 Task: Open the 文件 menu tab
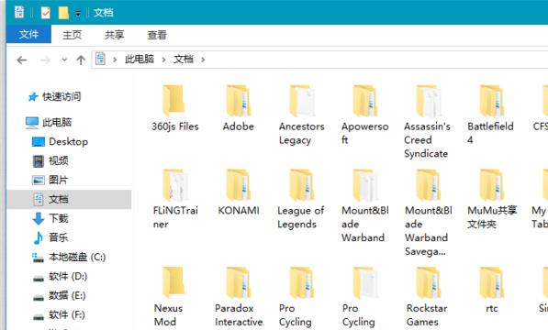pyautogui.click(x=28, y=34)
